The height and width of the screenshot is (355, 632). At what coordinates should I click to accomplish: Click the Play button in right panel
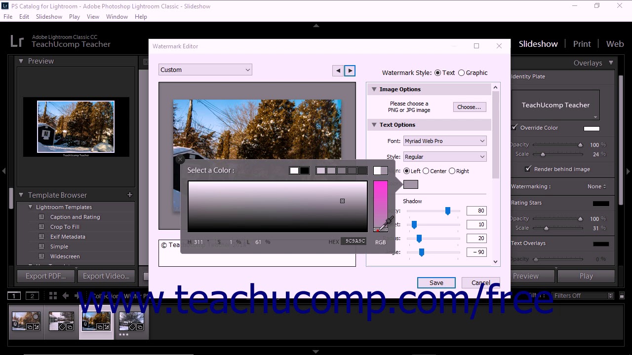coord(586,276)
